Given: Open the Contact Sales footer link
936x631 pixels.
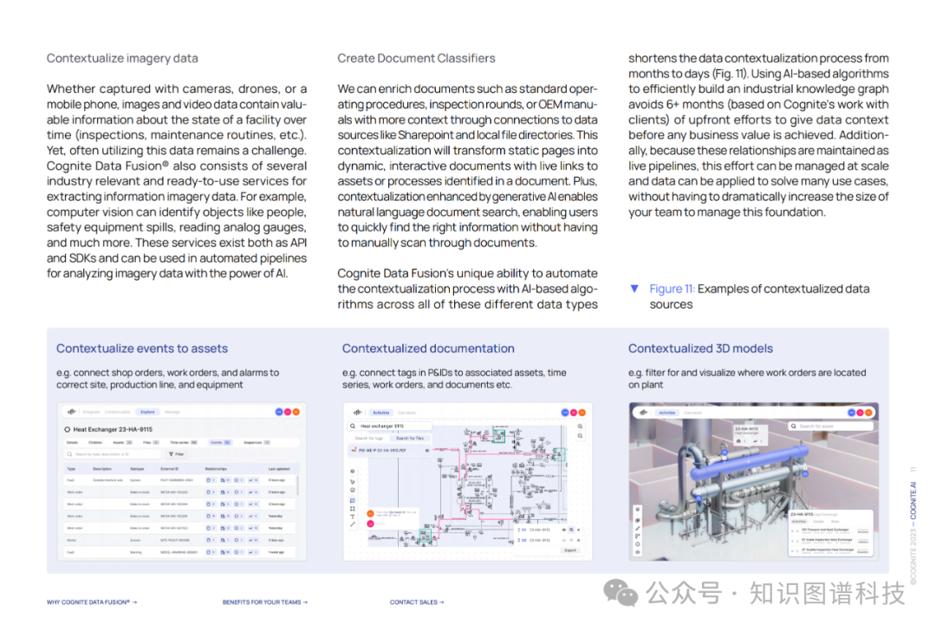Looking at the screenshot, I should point(417,602).
